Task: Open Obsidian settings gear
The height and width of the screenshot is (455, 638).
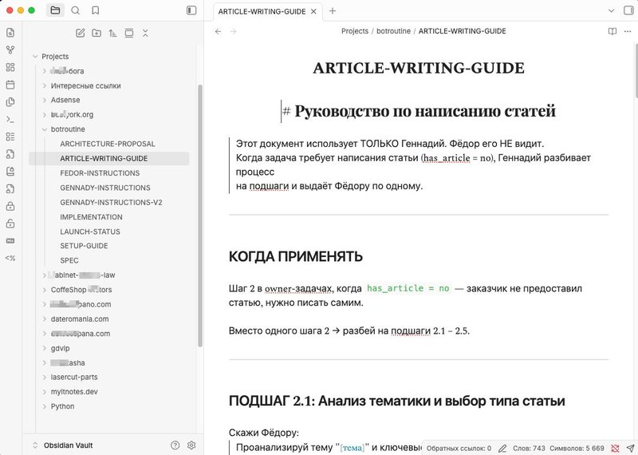Action: (x=191, y=445)
